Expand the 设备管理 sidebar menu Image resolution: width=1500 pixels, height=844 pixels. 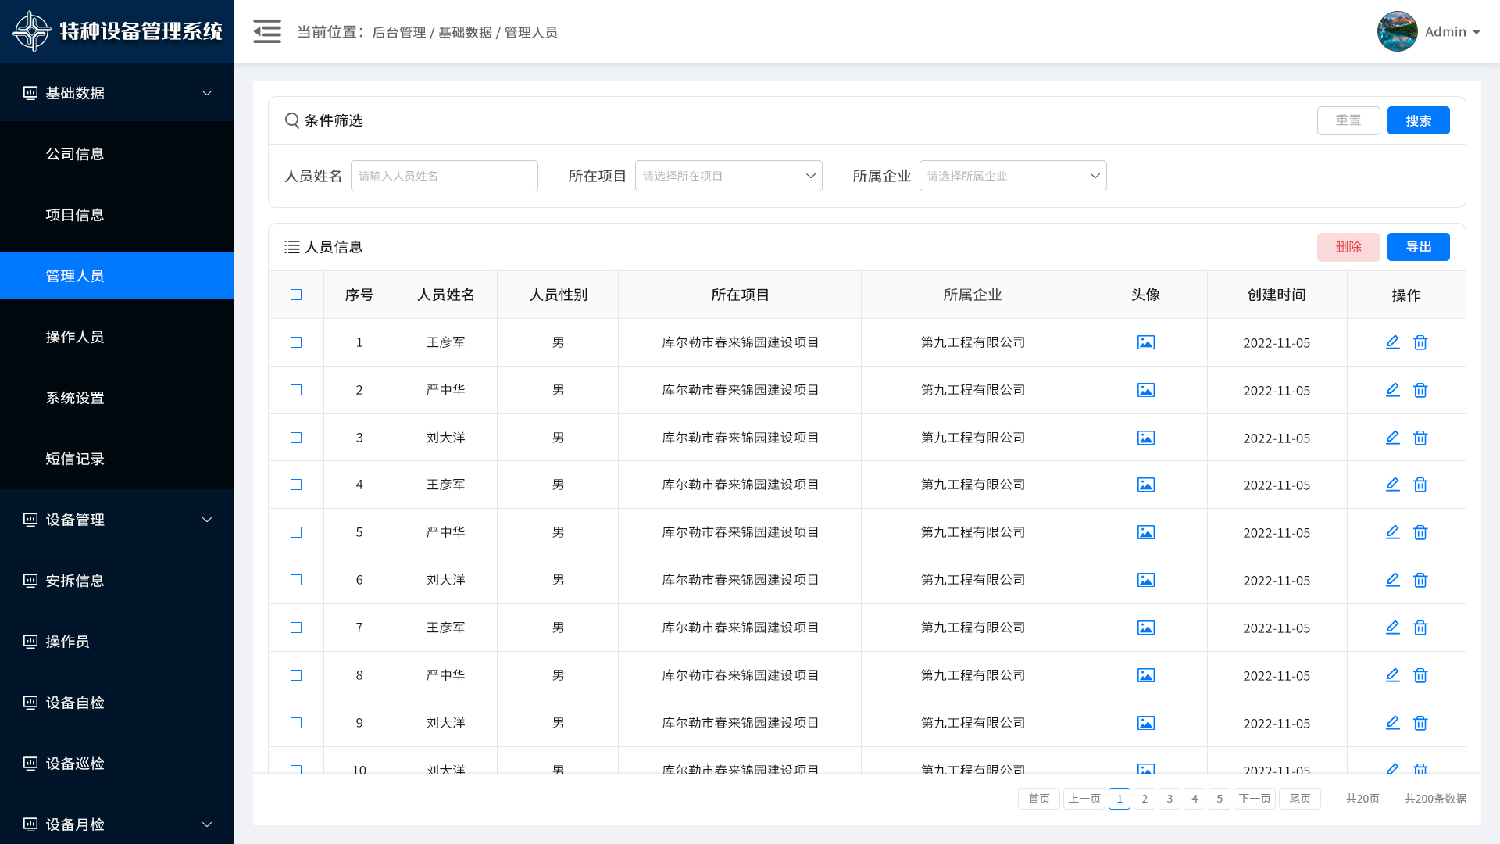point(117,520)
